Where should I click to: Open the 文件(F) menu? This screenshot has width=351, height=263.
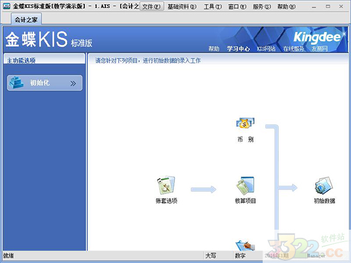click(x=152, y=6)
